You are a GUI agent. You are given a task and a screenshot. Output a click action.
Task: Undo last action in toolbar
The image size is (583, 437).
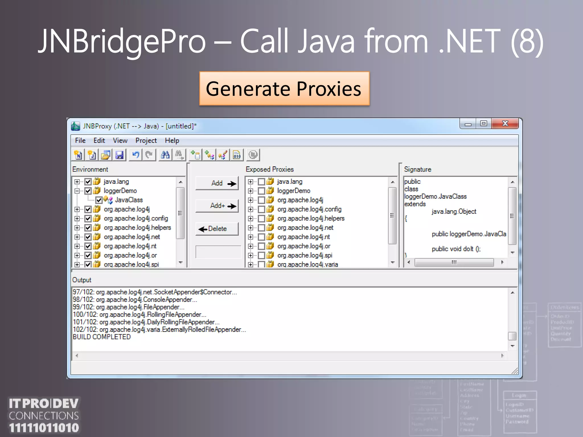tap(136, 155)
